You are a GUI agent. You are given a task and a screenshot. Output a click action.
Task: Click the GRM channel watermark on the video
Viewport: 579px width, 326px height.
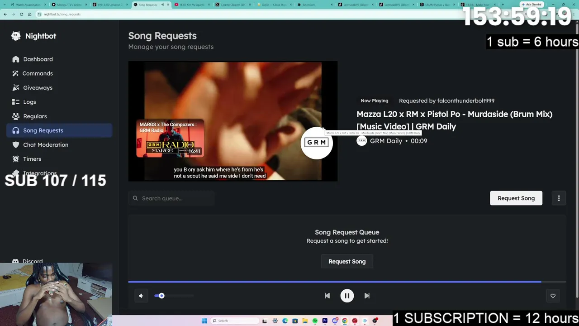[x=317, y=143]
